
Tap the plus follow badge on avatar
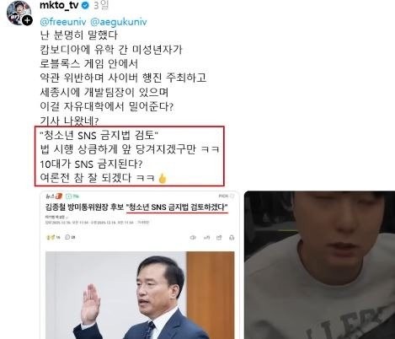27,20
